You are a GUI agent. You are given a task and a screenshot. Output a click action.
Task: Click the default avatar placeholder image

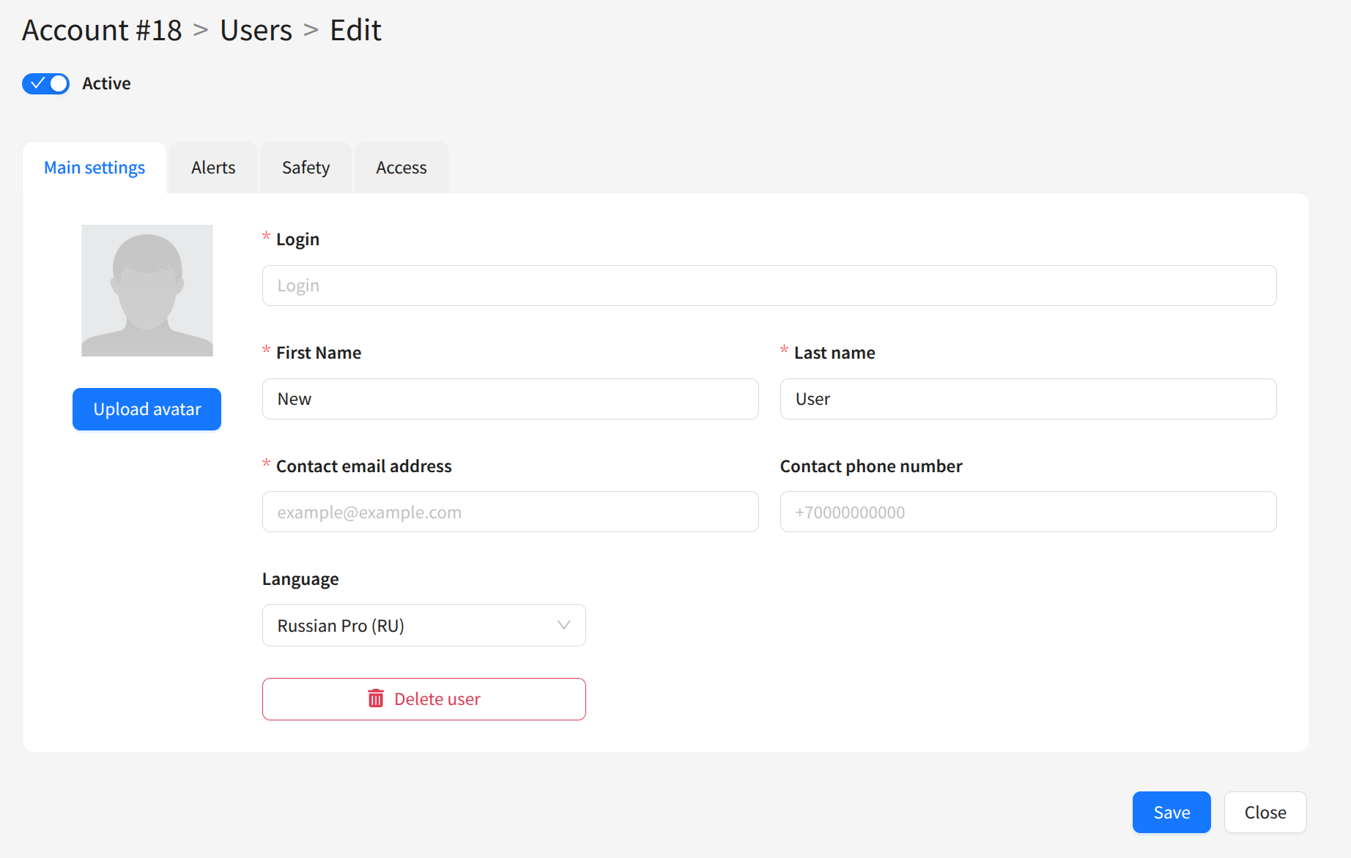pyautogui.click(x=147, y=291)
